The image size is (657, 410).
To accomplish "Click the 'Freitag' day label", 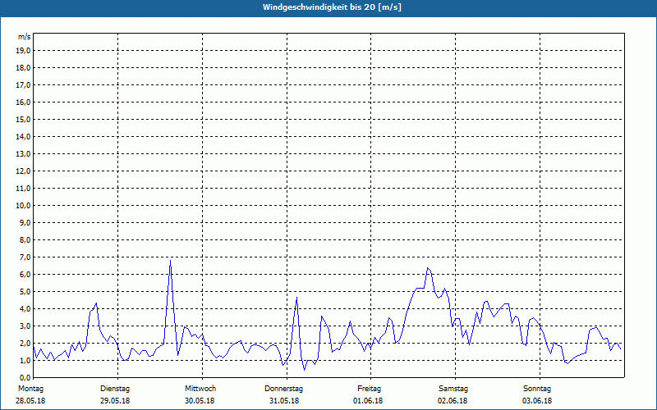I will pos(369,389).
